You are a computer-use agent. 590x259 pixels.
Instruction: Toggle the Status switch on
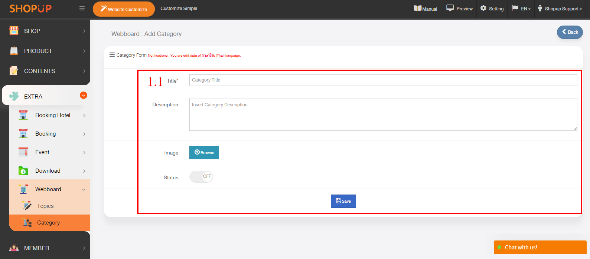click(201, 177)
